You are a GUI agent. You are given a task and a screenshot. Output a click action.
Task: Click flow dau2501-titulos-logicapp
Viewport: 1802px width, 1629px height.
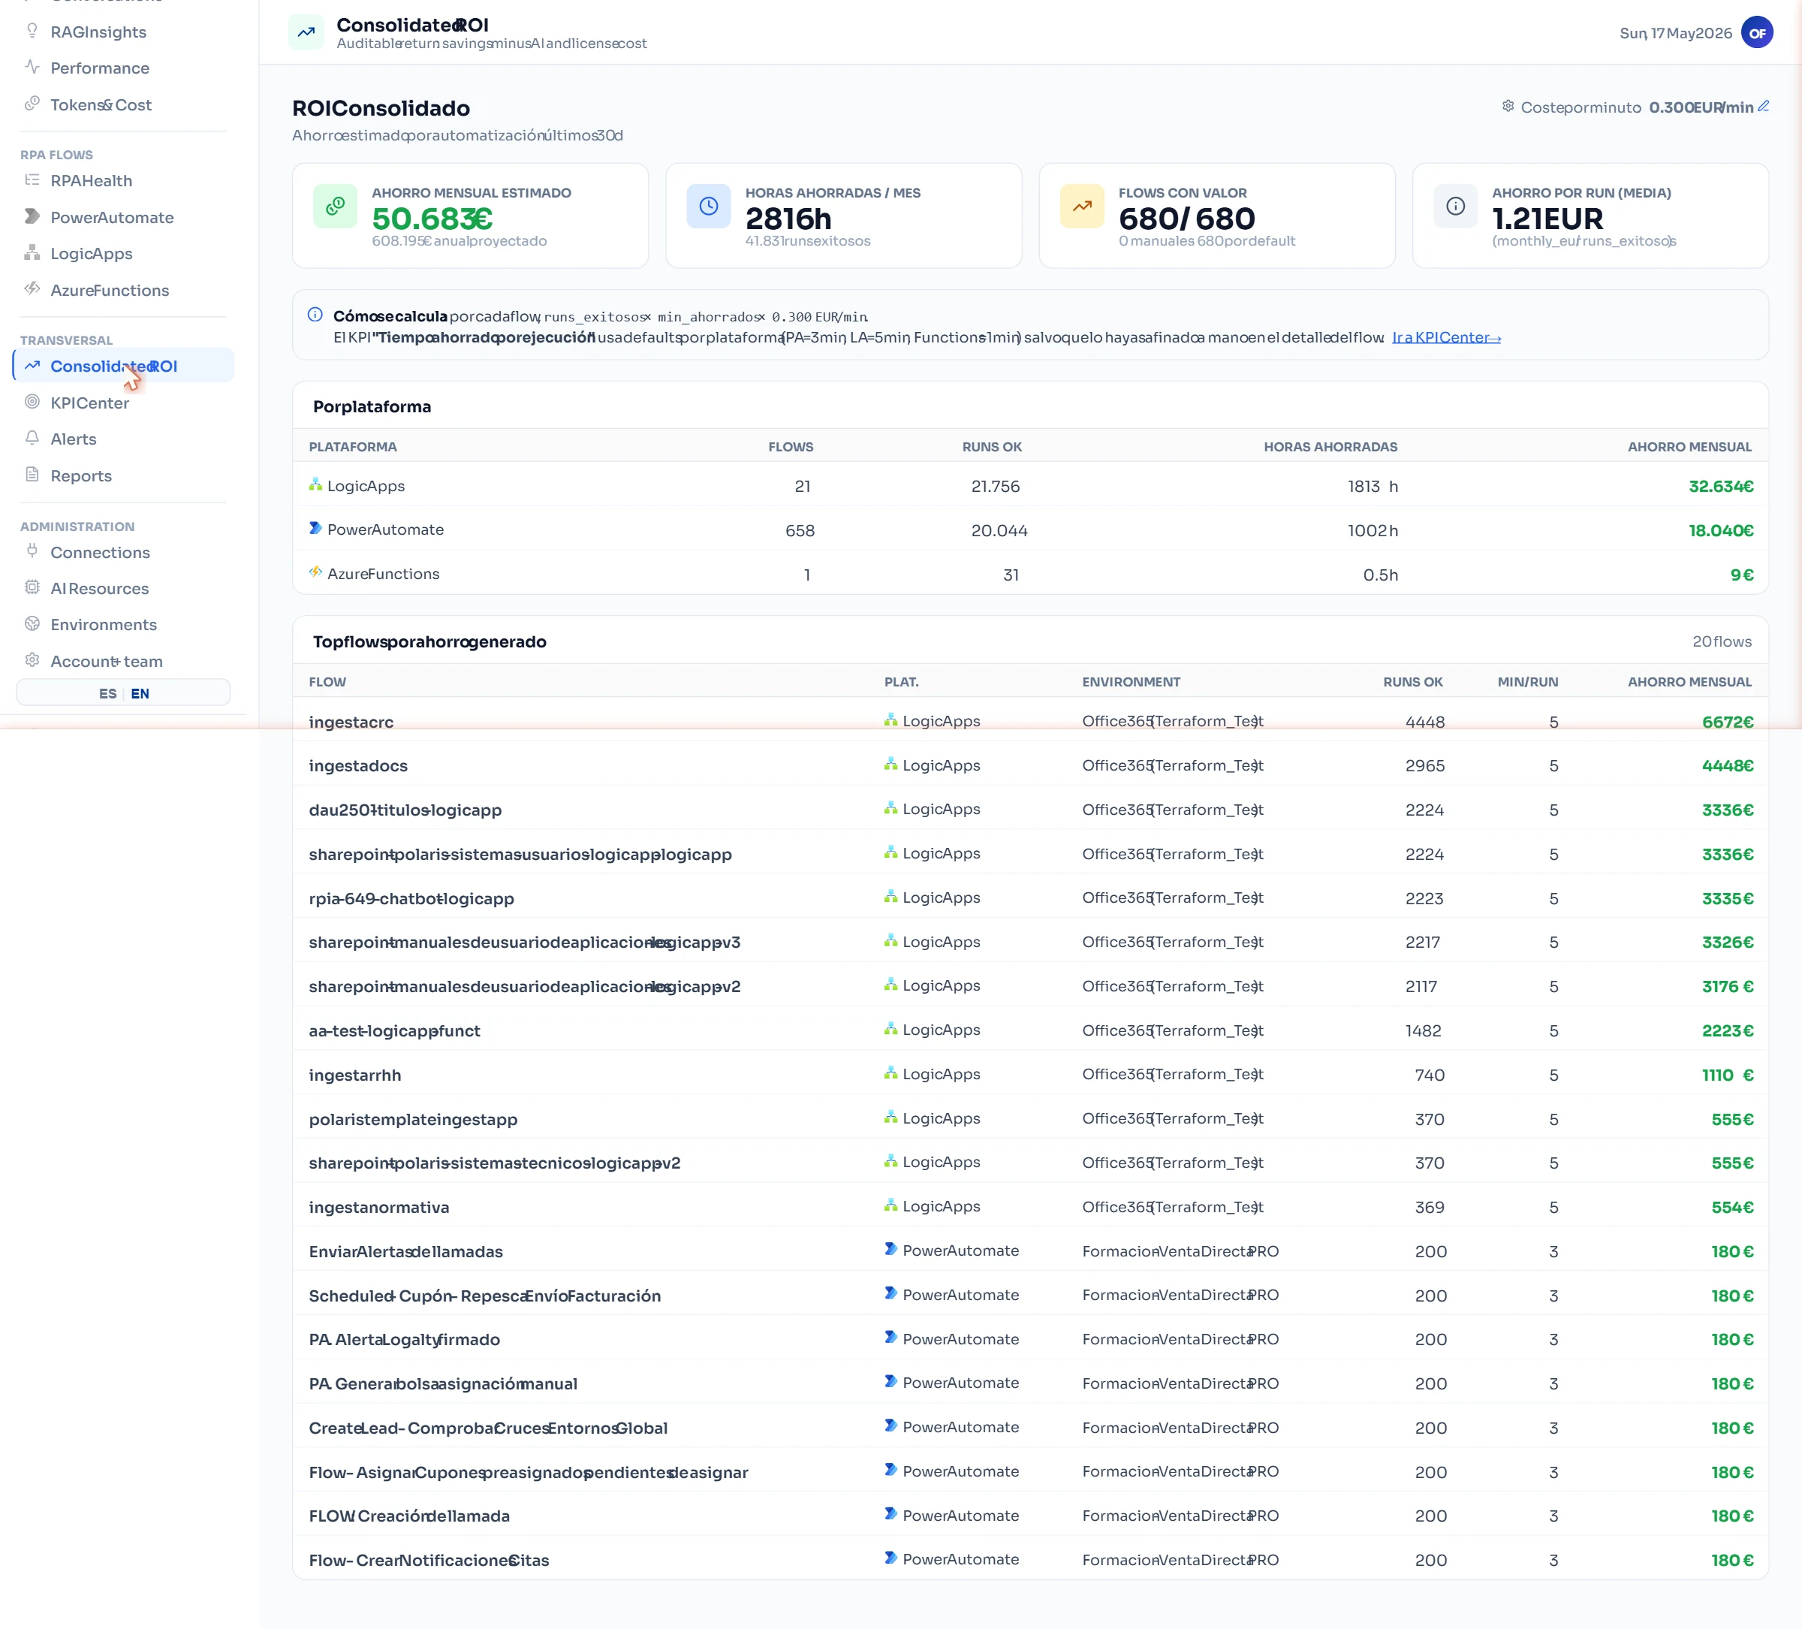click(405, 810)
